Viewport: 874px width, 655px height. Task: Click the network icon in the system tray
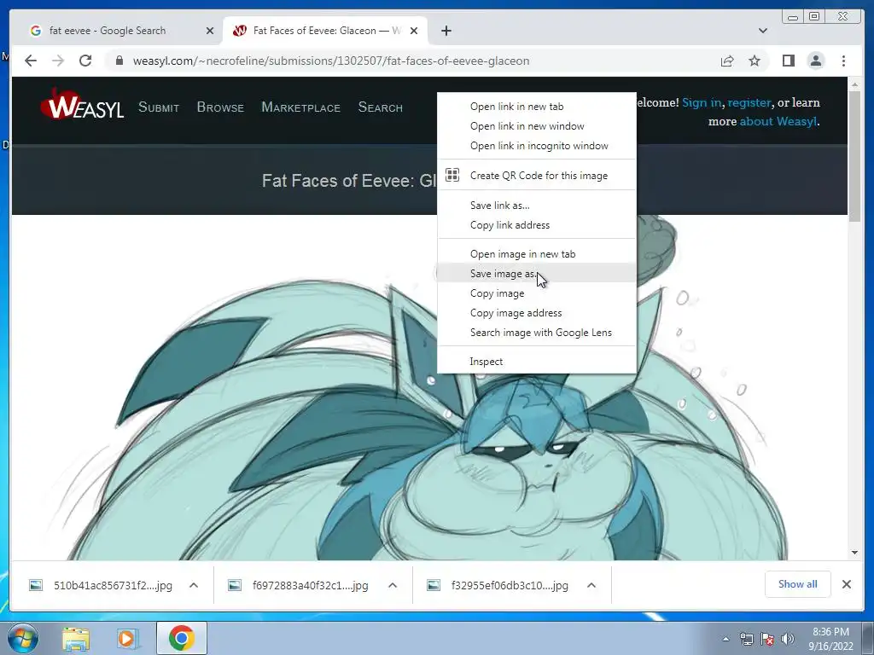746,639
